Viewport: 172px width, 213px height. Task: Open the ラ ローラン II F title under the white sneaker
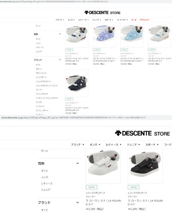pyautogui.click(x=103, y=202)
